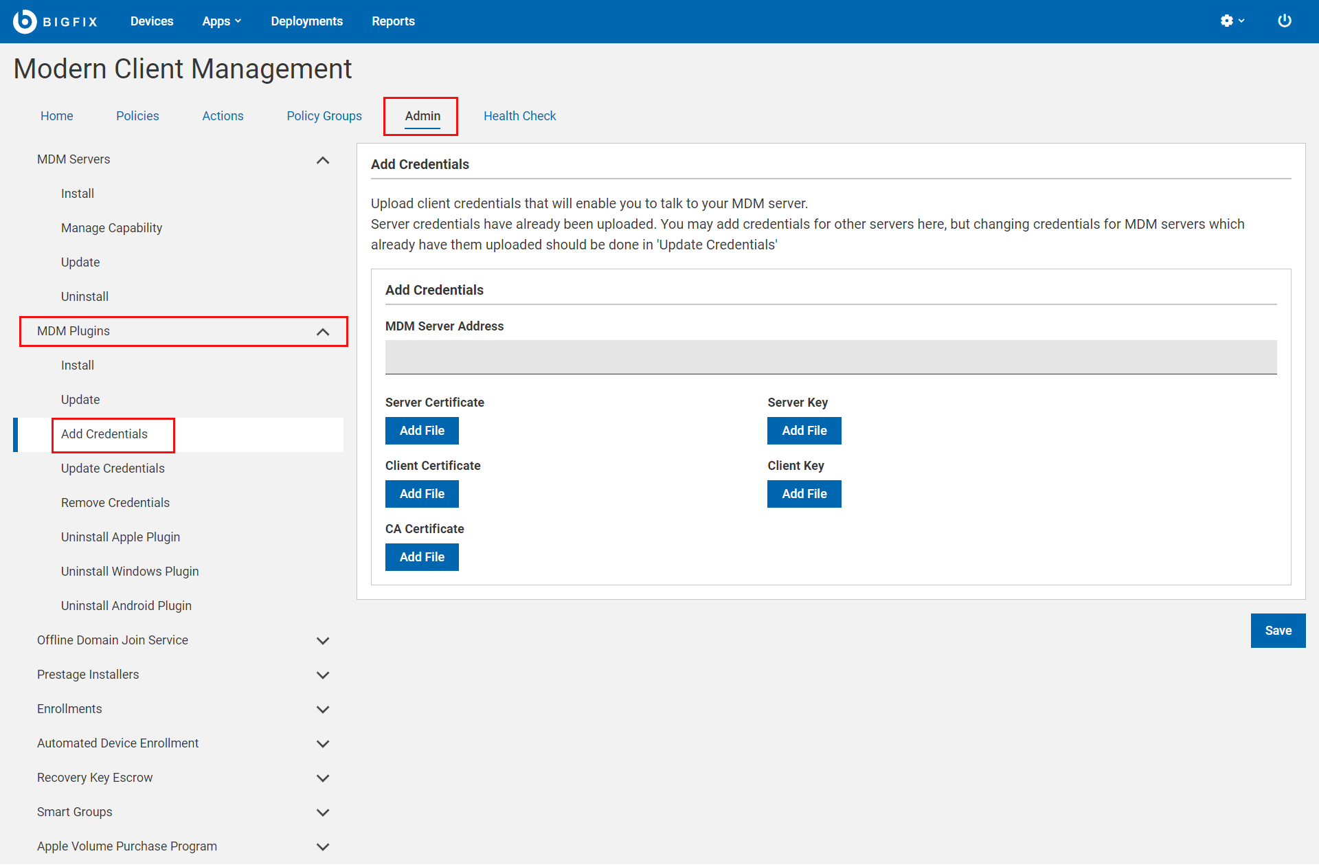
Task: Expand the Enrollments section
Action: coord(323,709)
